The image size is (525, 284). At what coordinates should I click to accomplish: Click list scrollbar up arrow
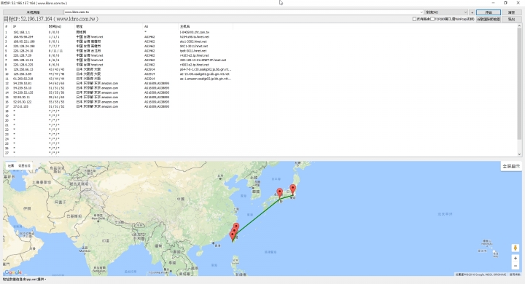(519, 25)
